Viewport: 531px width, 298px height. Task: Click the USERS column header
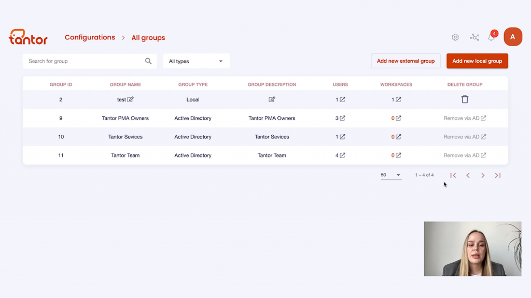tap(340, 84)
